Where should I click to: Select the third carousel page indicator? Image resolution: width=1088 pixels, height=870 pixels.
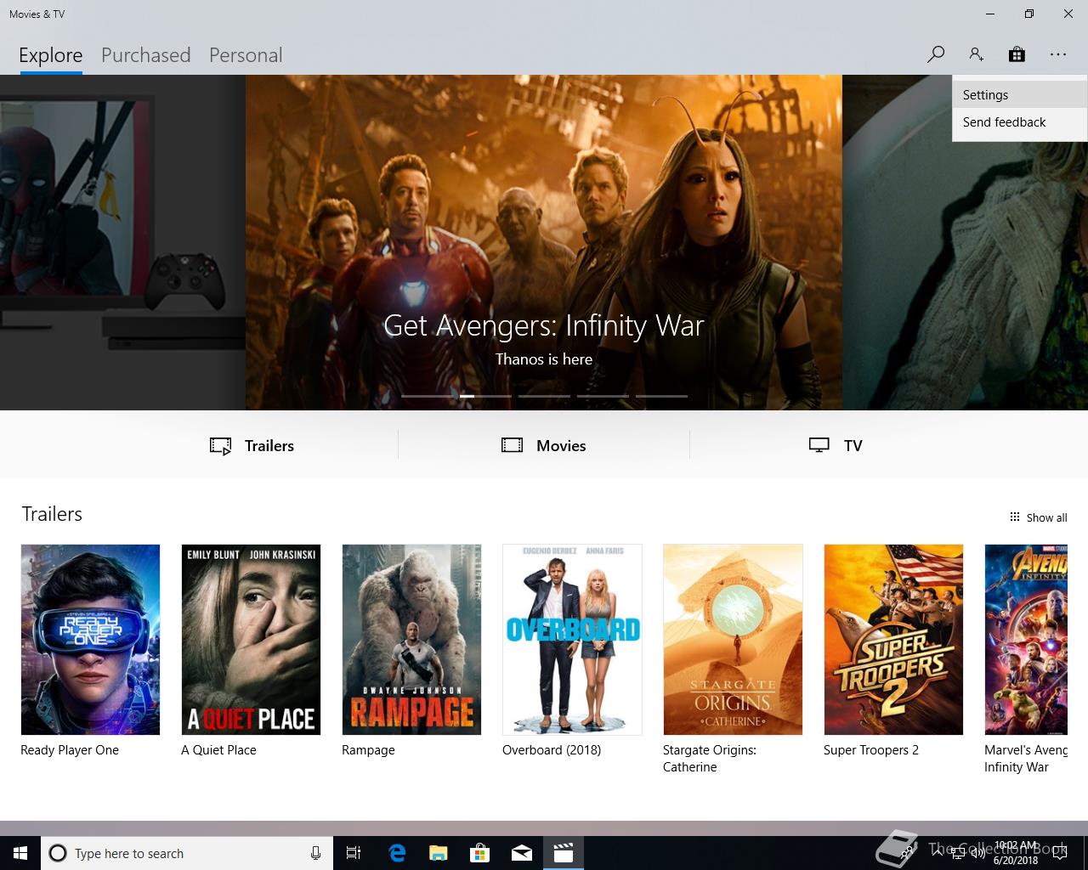pos(544,396)
